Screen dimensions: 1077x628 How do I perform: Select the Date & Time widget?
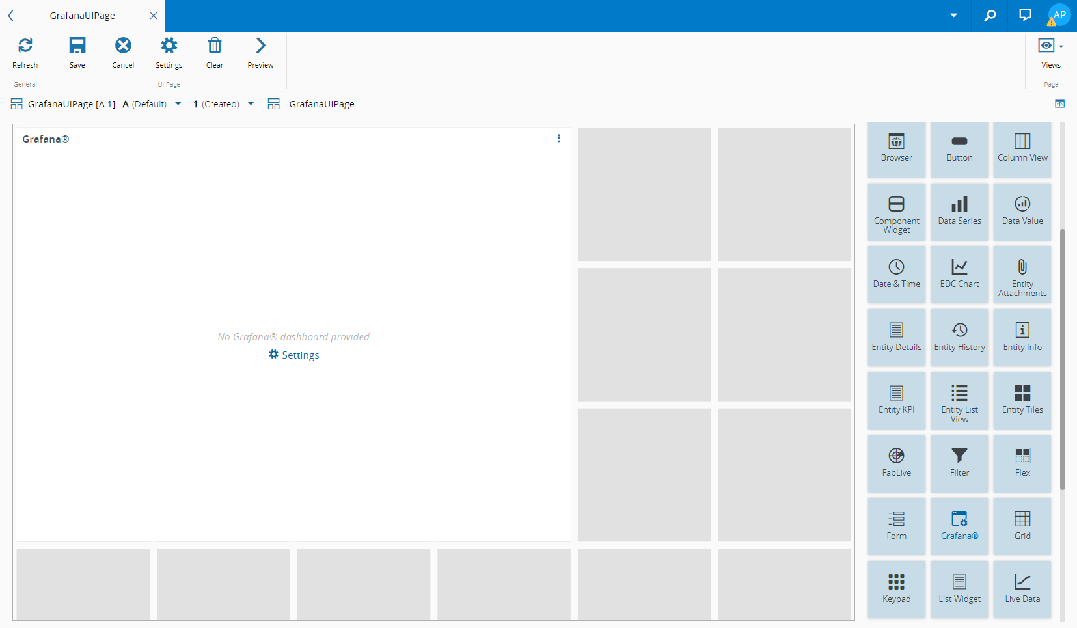coord(896,275)
